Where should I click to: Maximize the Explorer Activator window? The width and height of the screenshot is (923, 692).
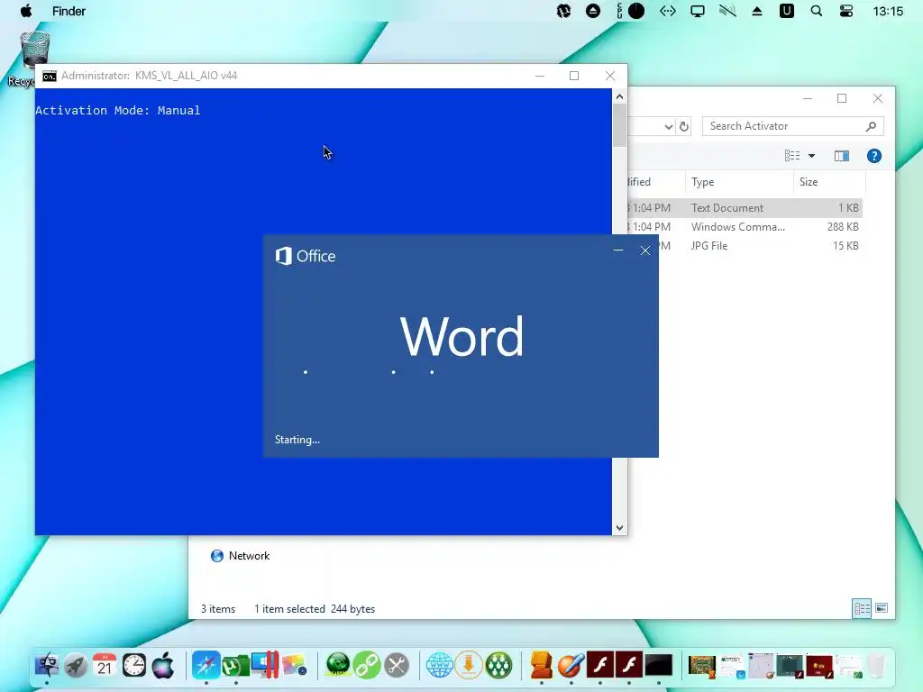(842, 98)
